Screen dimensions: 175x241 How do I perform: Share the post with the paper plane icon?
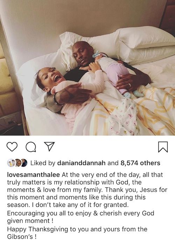49,146
